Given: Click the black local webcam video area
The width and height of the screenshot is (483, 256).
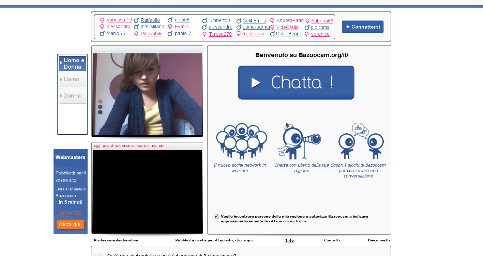Looking at the screenshot, I should pyautogui.click(x=147, y=192).
